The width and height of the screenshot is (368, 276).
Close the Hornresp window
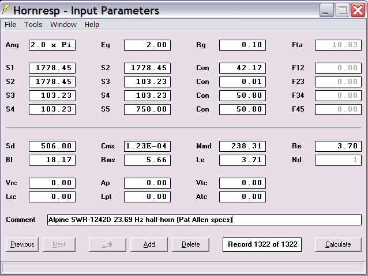pyautogui.click(x=358, y=10)
